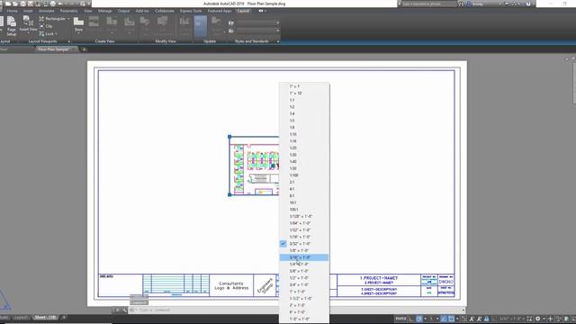Open the Parametric ribbon tab
576x324 pixels.
tap(68, 11)
